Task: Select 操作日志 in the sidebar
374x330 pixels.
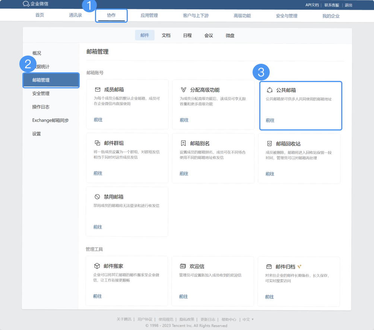Action: tap(40, 107)
